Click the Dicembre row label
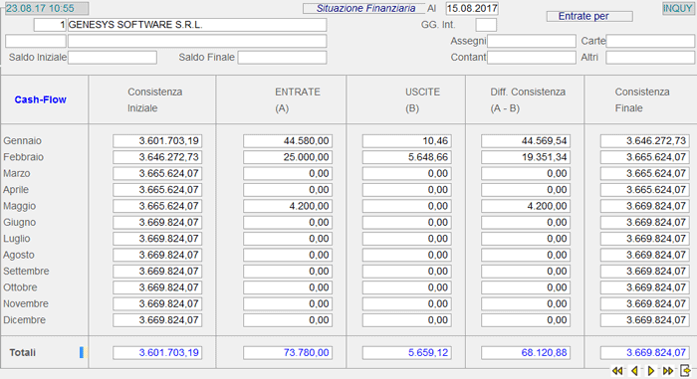The image size is (697, 379). pos(25,320)
